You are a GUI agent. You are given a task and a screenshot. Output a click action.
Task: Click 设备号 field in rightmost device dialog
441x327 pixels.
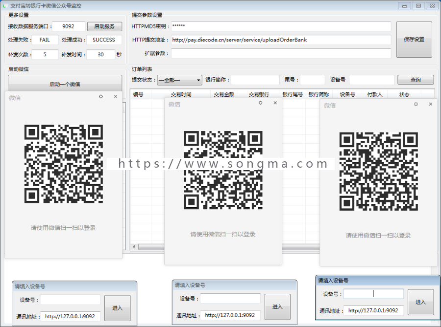373,294
